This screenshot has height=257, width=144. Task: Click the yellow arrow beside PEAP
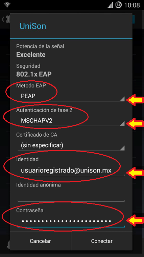[135, 100]
